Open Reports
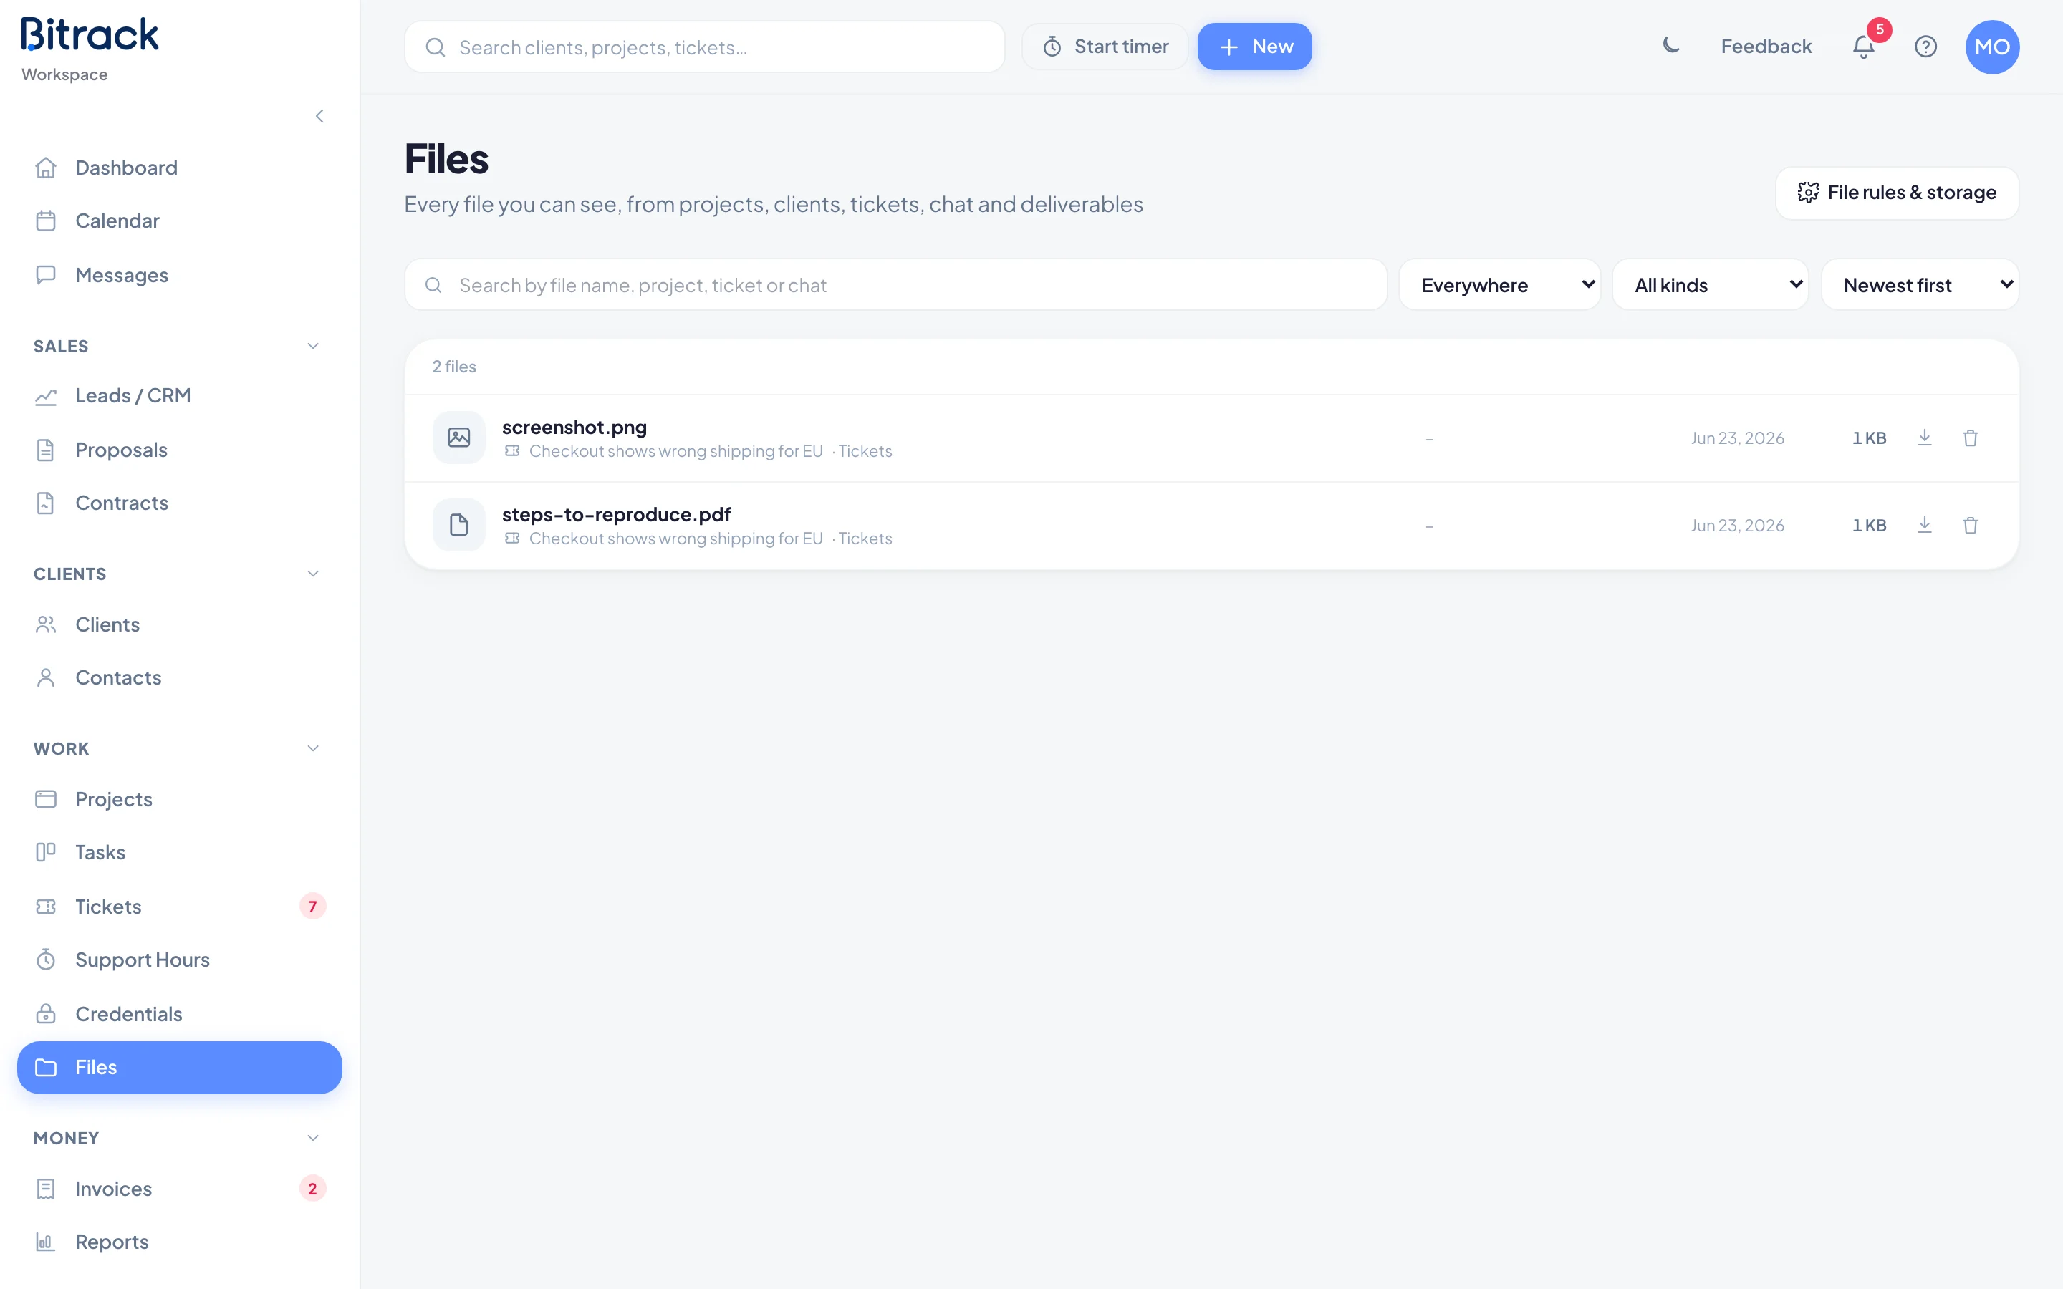Screen dimensions: 2063x1289 [x=179, y=1242]
